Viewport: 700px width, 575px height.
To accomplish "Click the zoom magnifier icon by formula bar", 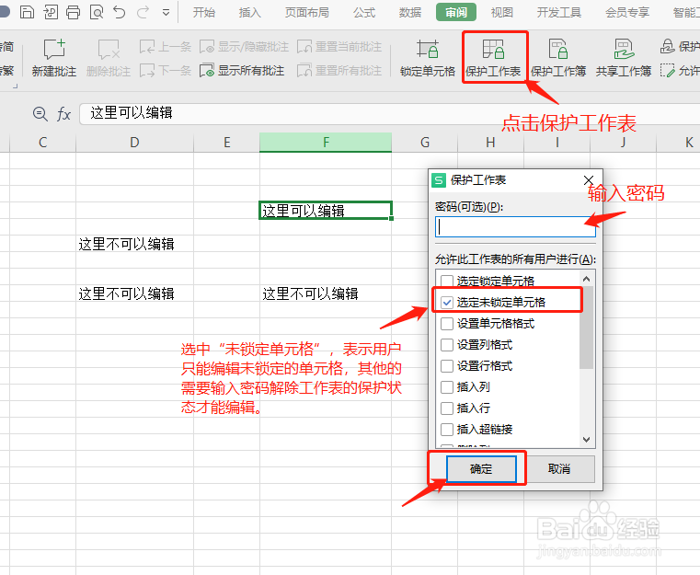I will coord(40,114).
